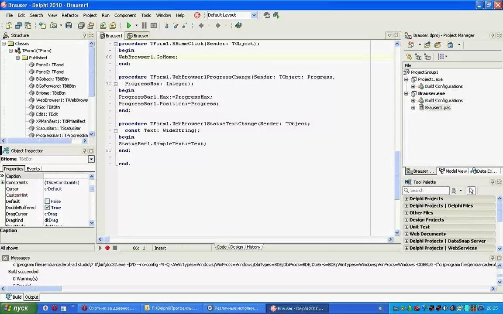Switch to the History view tab
Viewport: 503px width, 314px height.
click(253, 247)
